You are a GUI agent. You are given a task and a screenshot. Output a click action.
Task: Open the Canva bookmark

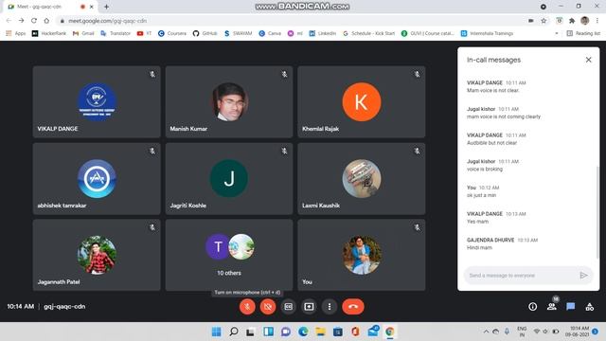270,34
